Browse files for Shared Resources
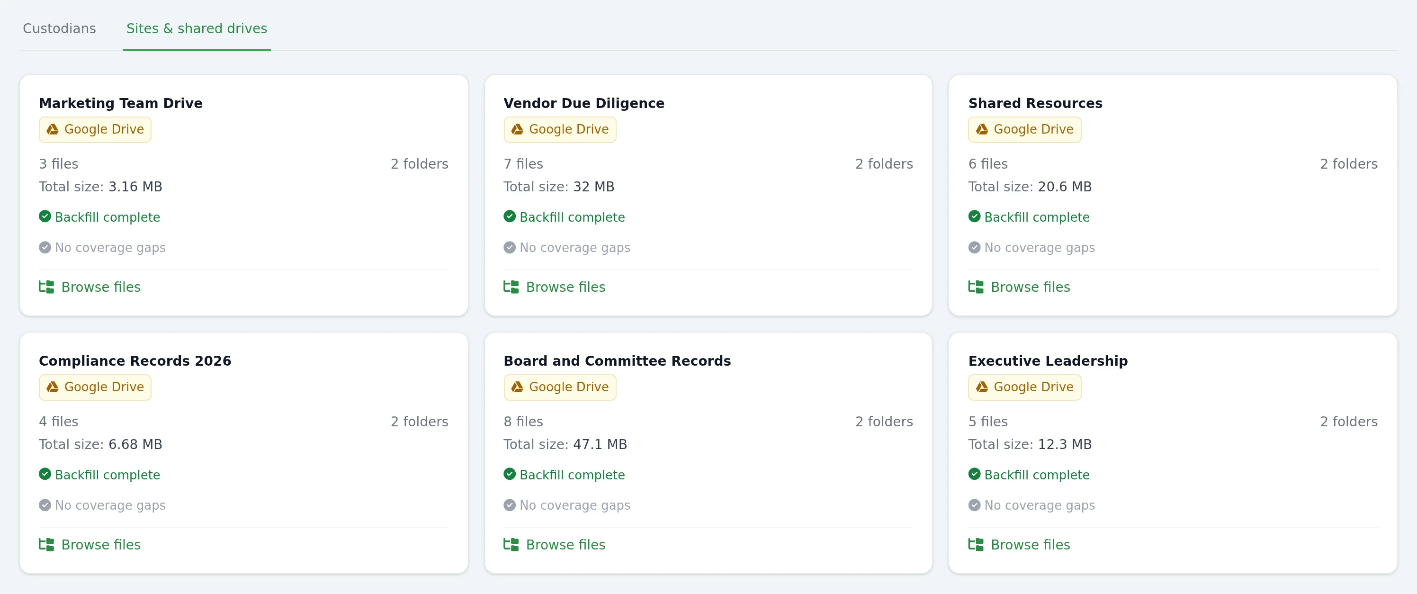The height and width of the screenshot is (594, 1417). tap(1019, 287)
